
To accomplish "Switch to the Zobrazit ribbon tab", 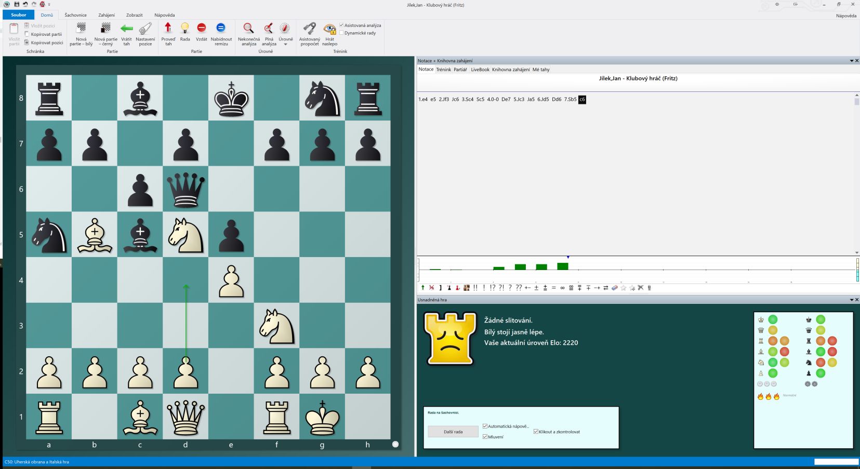I will point(135,15).
